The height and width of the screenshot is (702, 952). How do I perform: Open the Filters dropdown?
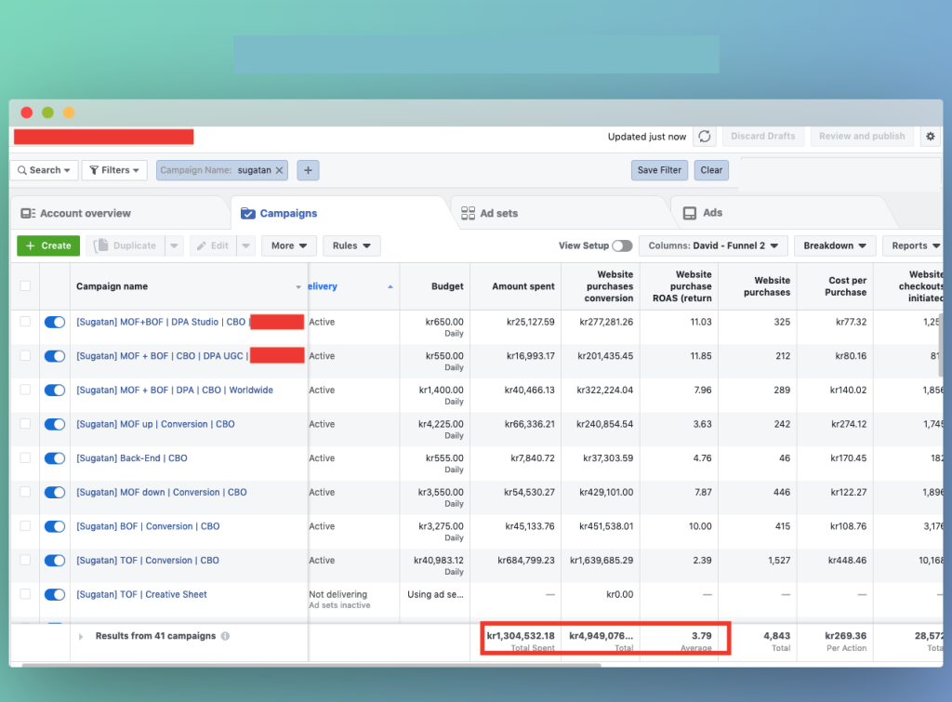pos(114,170)
